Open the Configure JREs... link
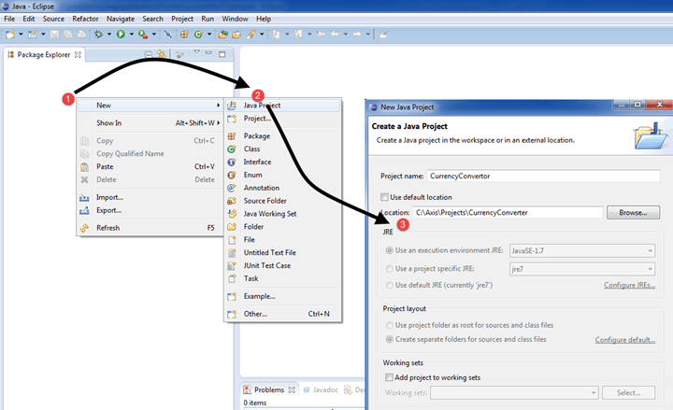This screenshot has width=673, height=410. coord(629,285)
